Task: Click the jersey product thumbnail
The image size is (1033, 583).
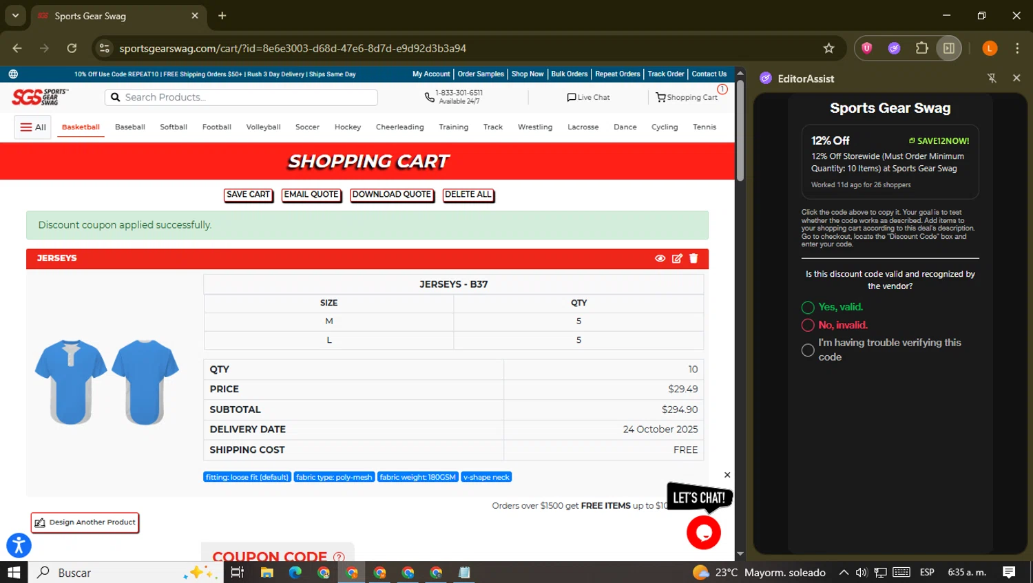Action: pos(107,382)
